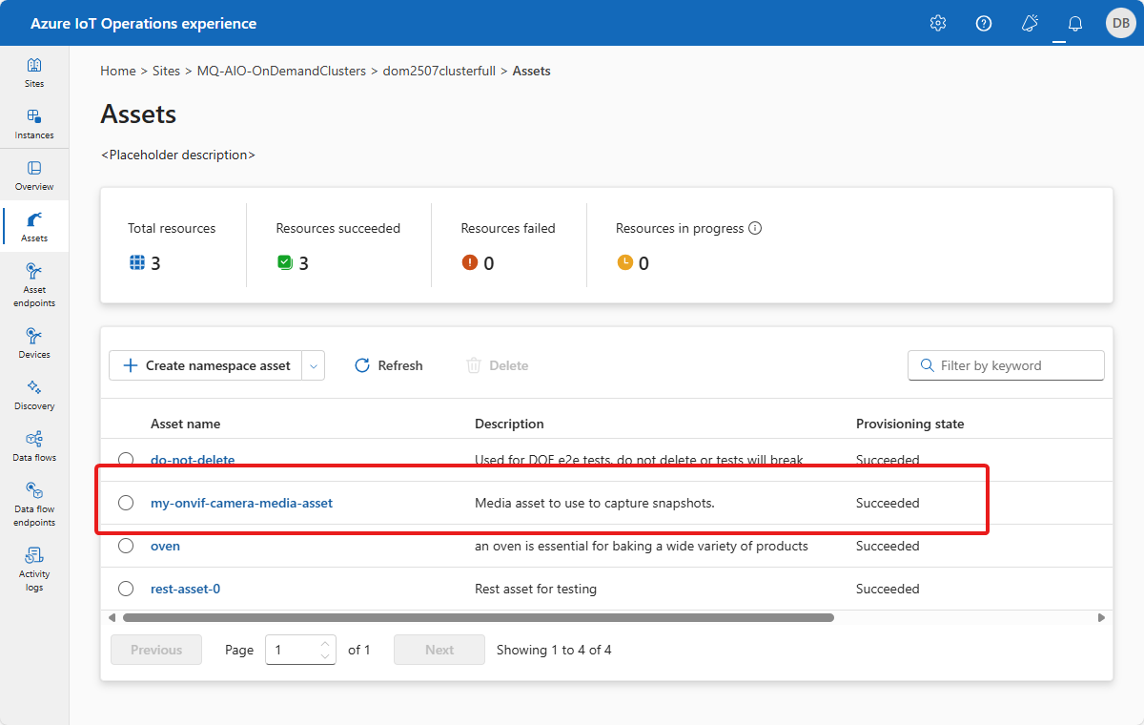1144x725 pixels.
Task: Show notifications with the bell icon
Action: click(x=1075, y=24)
